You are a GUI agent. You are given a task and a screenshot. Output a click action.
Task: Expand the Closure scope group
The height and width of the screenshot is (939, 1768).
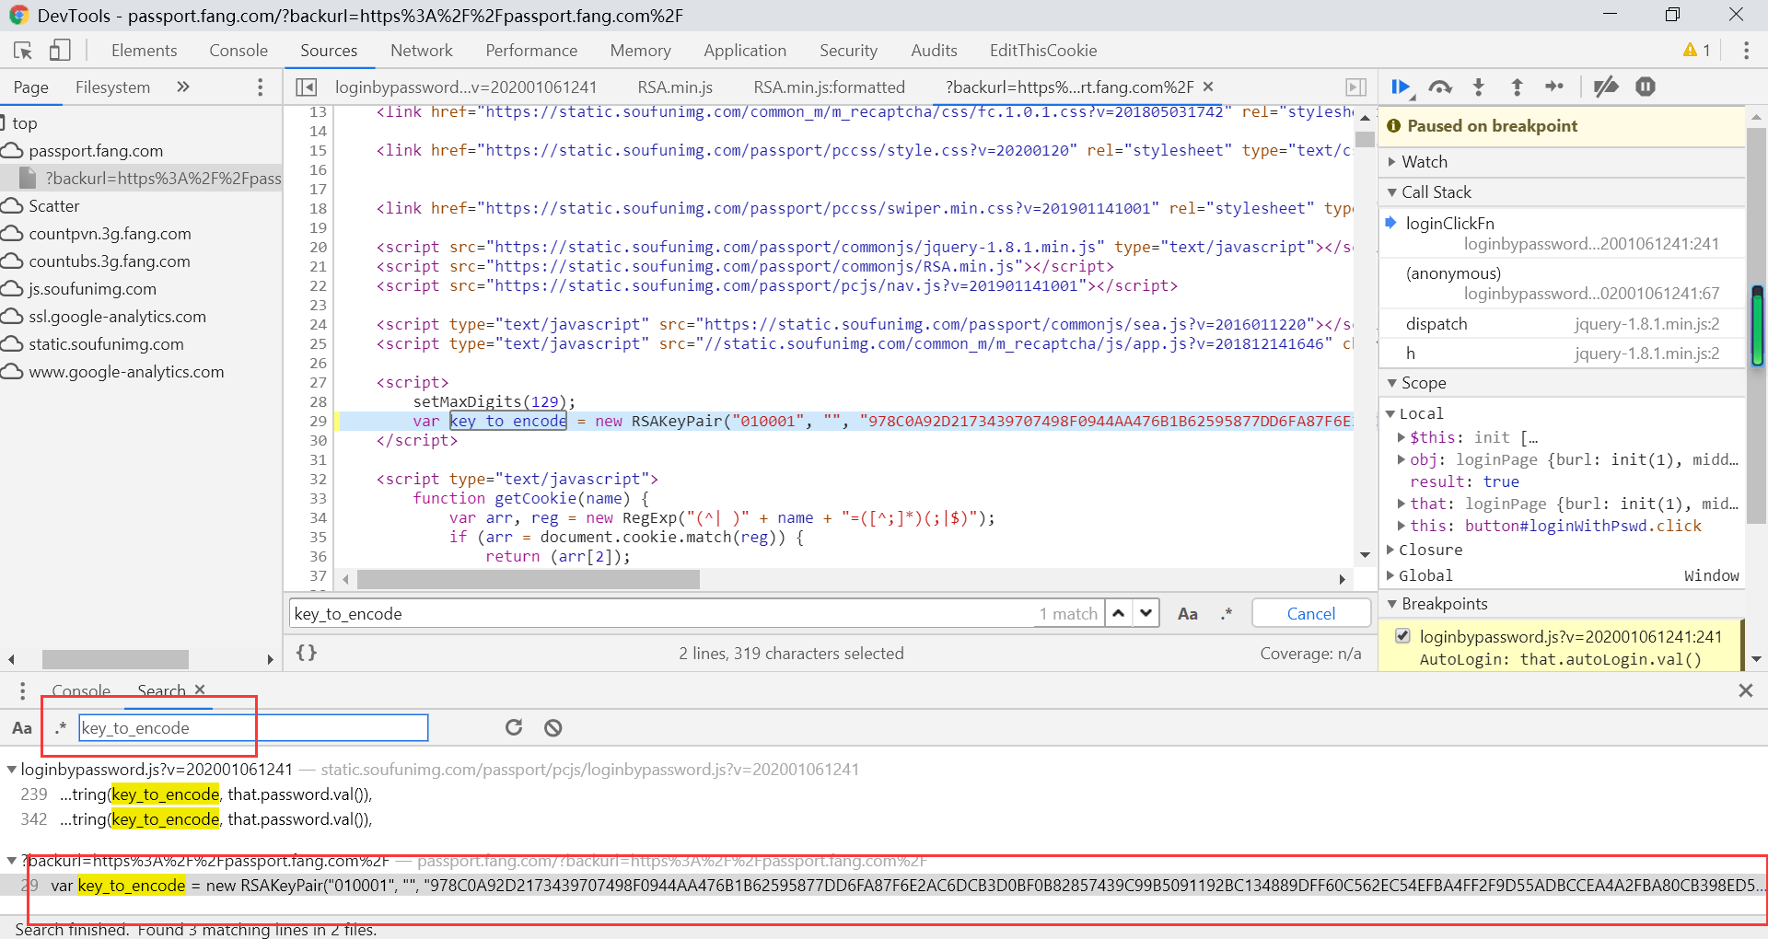[1390, 550]
